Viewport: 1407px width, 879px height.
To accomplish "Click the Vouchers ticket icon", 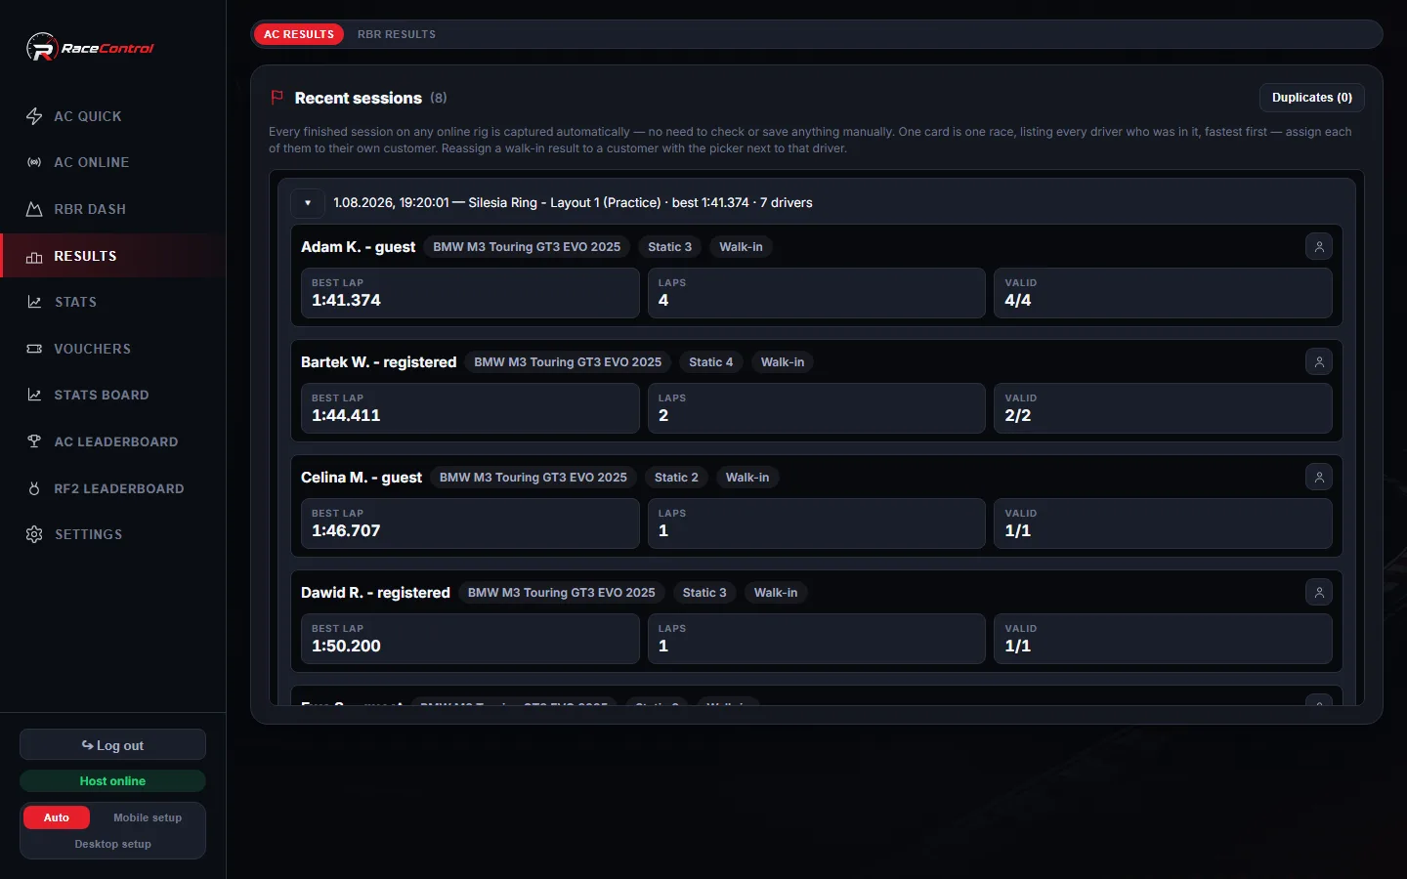I will coord(34,349).
